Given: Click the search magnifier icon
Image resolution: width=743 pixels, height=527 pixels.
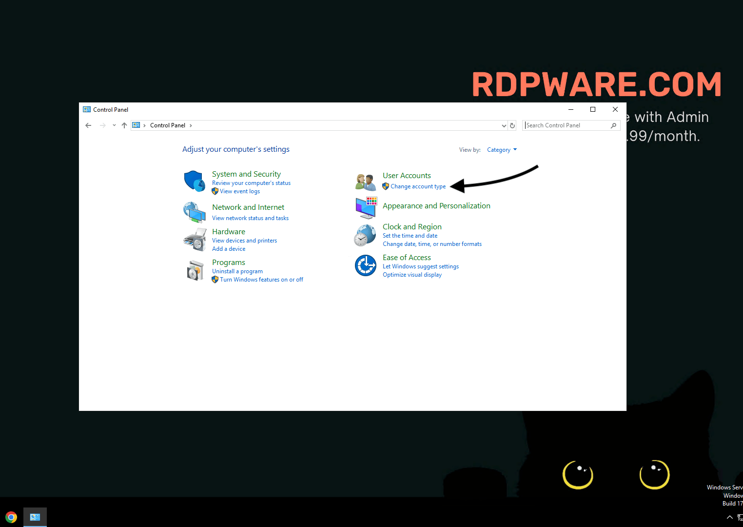Looking at the screenshot, I should coord(614,125).
